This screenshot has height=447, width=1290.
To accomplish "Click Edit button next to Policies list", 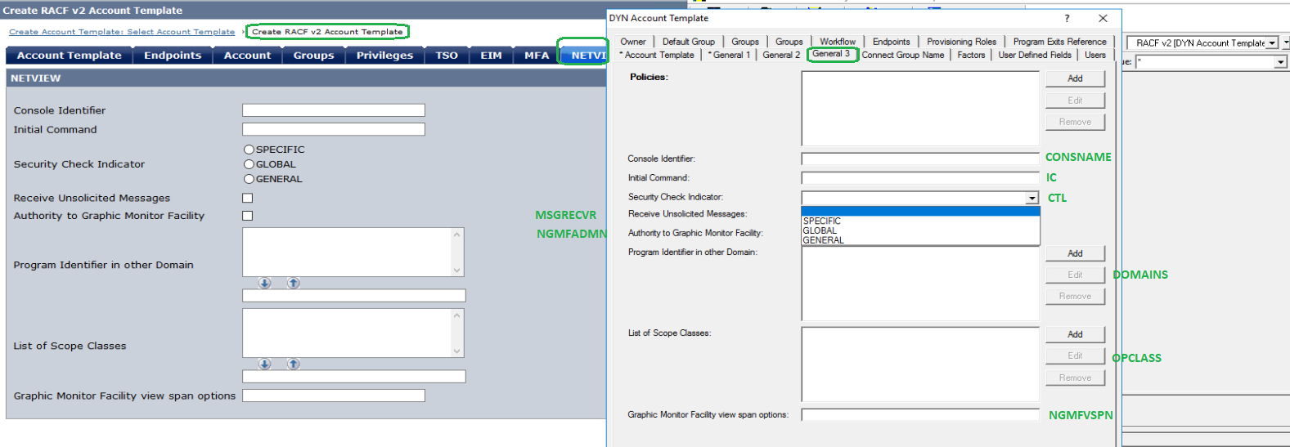I will (x=1075, y=101).
